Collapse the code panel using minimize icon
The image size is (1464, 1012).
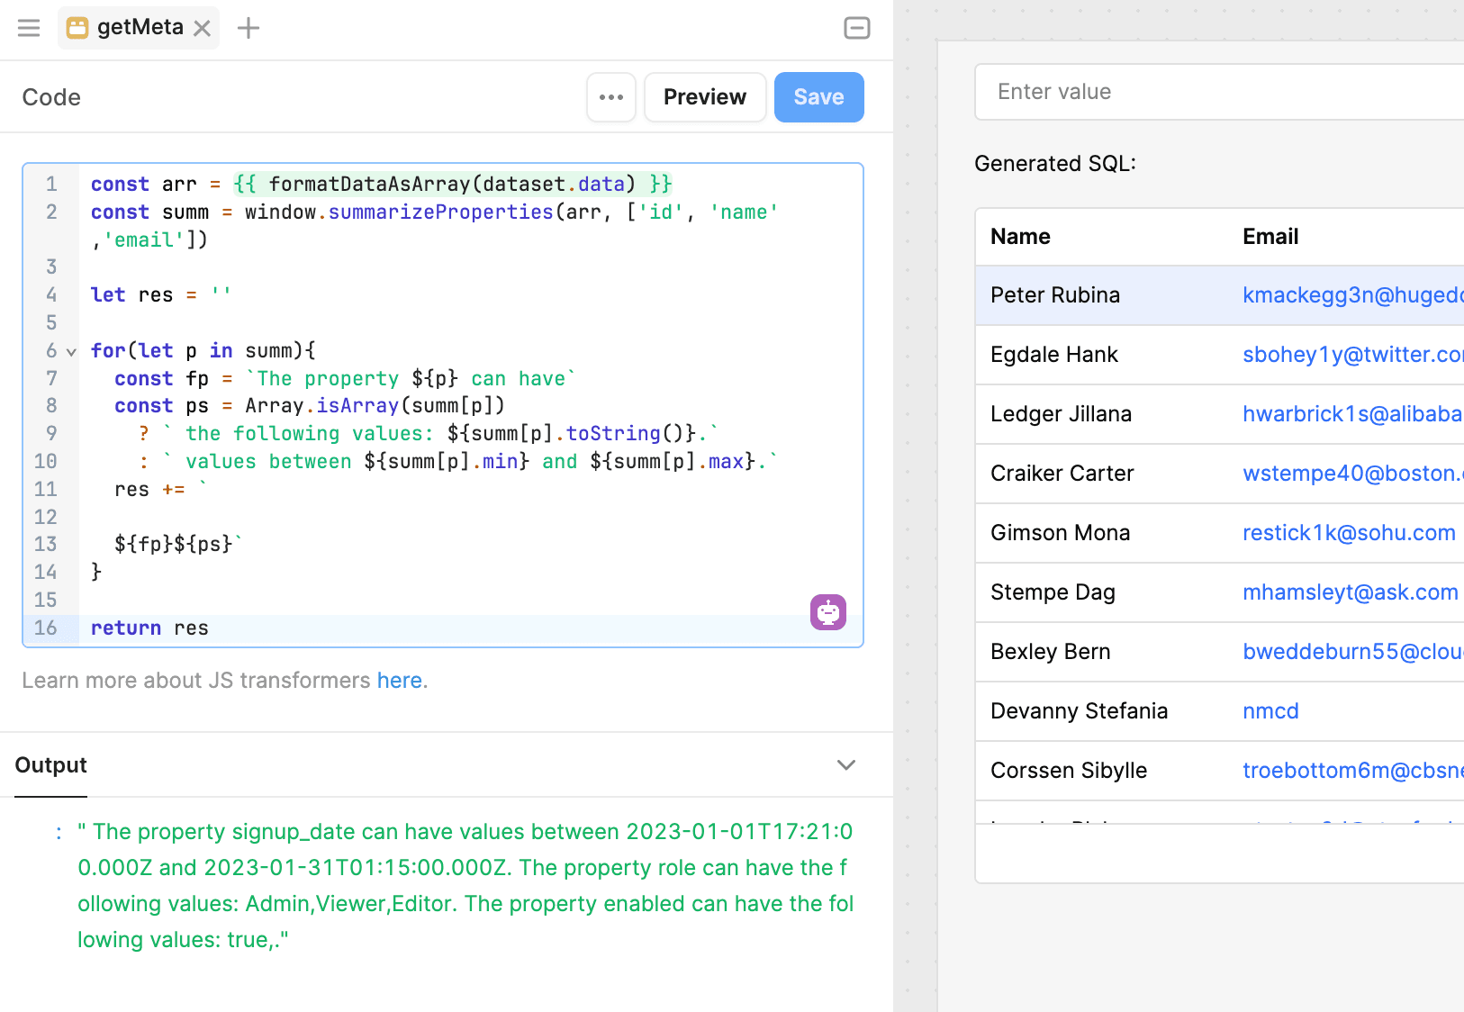(856, 28)
